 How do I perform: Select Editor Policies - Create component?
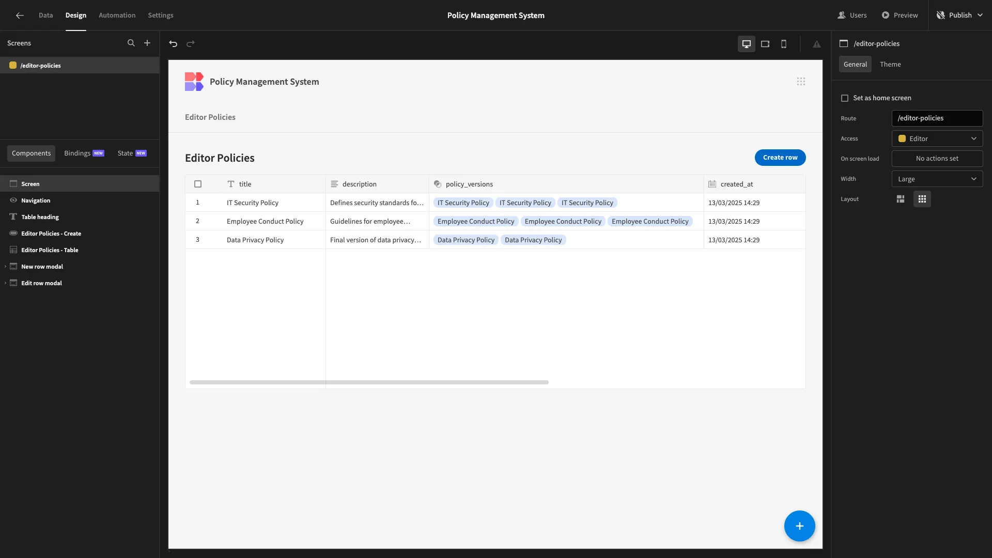[80, 234]
